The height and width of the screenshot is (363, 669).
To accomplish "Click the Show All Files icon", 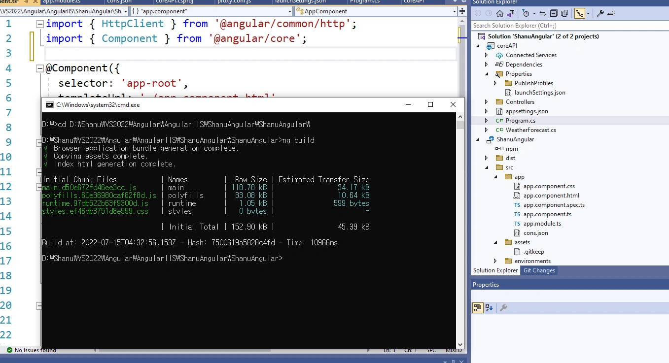I will tap(564, 14).
